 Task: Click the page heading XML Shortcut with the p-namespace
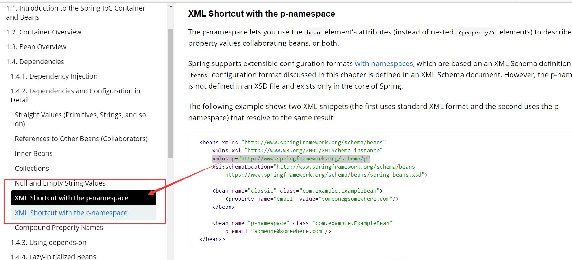(261, 14)
